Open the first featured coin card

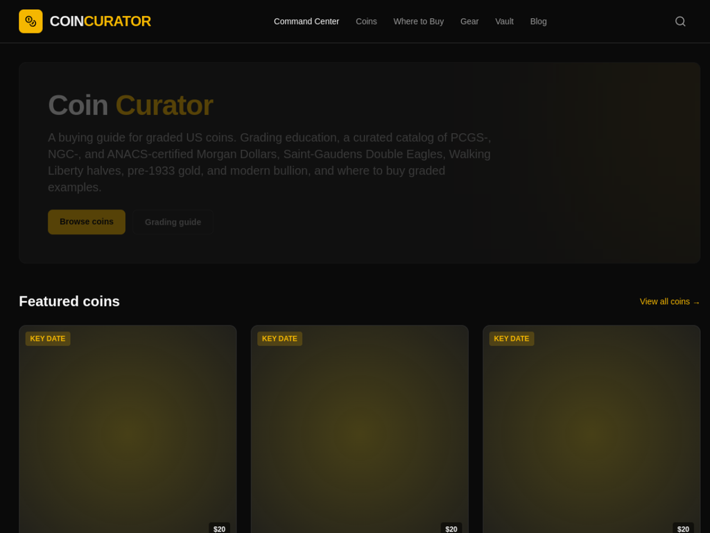[x=128, y=429]
